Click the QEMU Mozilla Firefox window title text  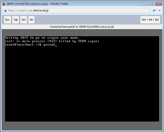tap(37, 4)
